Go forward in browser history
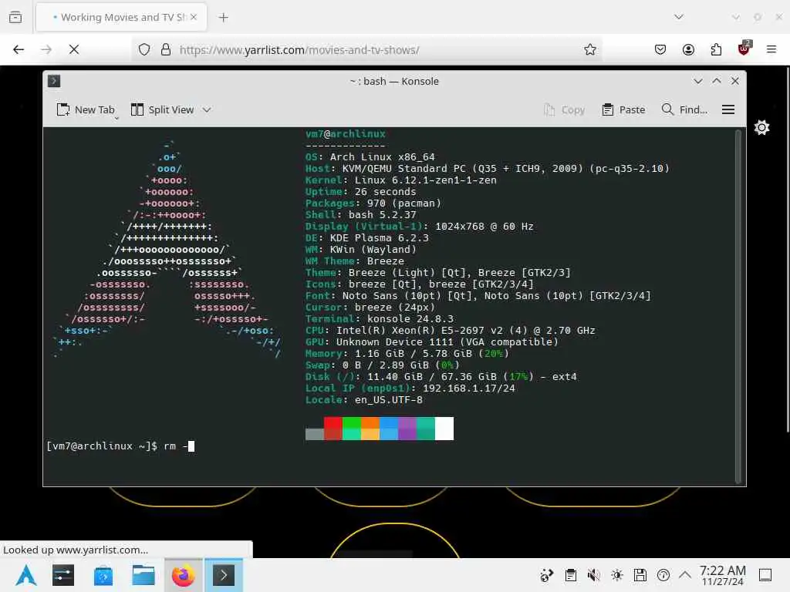Screen dimensions: 790x592 pyautogui.click(x=46, y=49)
